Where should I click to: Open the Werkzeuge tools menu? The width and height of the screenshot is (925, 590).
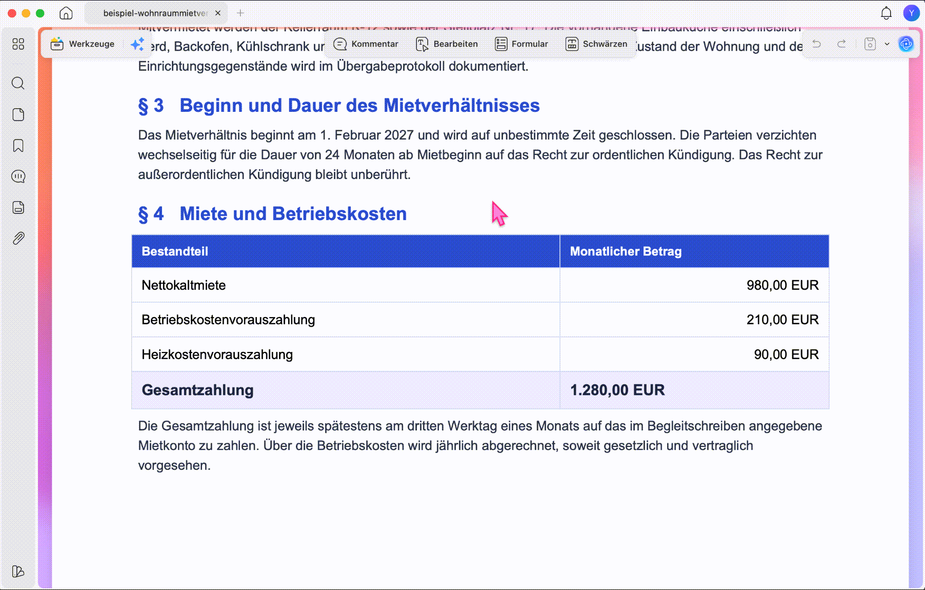point(83,44)
